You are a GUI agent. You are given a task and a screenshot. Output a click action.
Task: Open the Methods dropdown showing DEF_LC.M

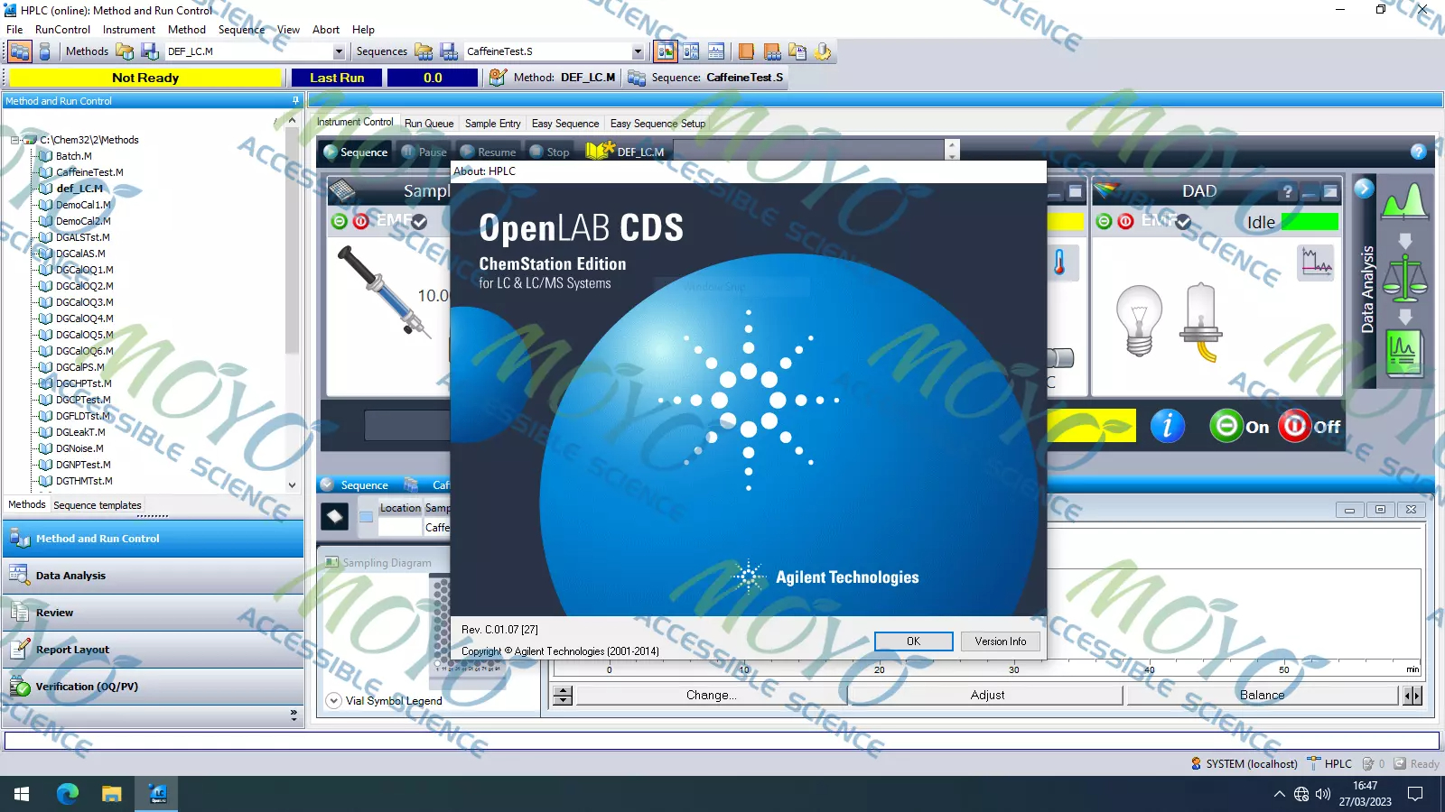pyautogui.click(x=339, y=52)
